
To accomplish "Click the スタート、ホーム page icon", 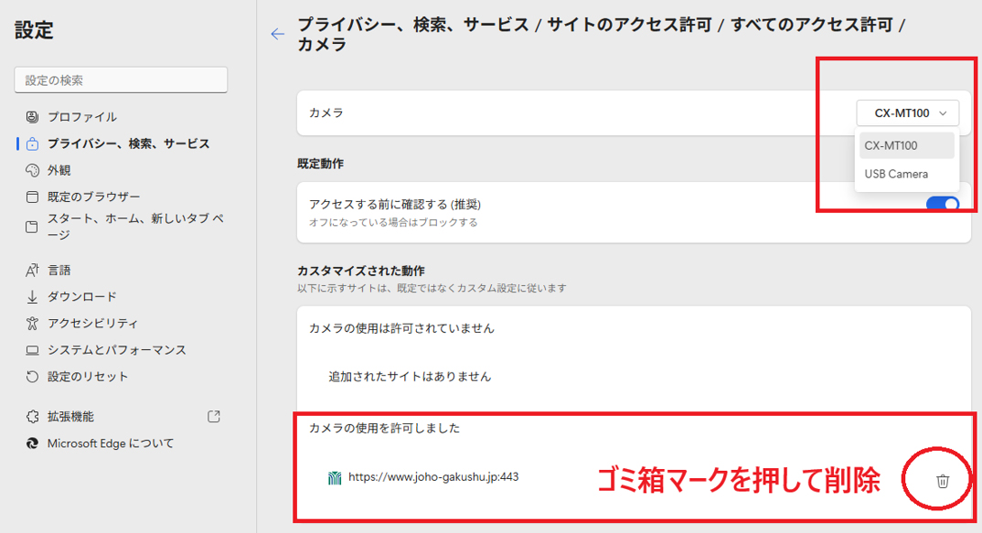I will pyautogui.click(x=32, y=227).
